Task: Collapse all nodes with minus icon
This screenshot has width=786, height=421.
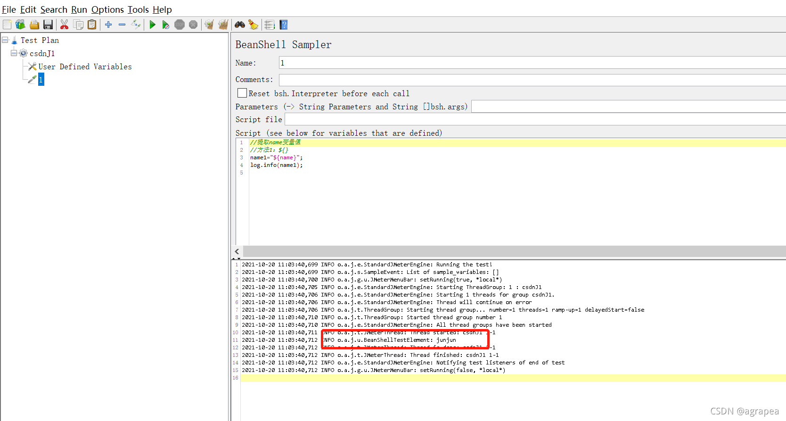Action: [x=122, y=25]
